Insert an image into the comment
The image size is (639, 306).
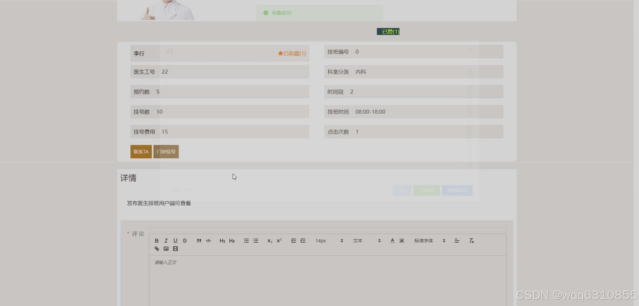pyautogui.click(x=166, y=249)
